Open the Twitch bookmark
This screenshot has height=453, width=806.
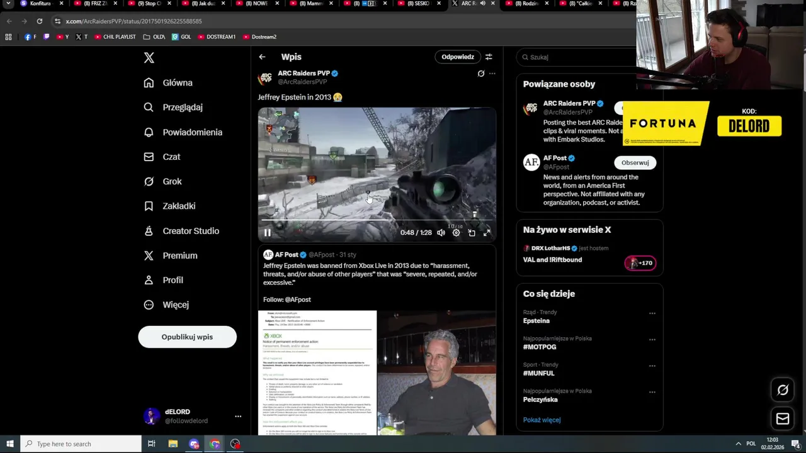point(46,37)
